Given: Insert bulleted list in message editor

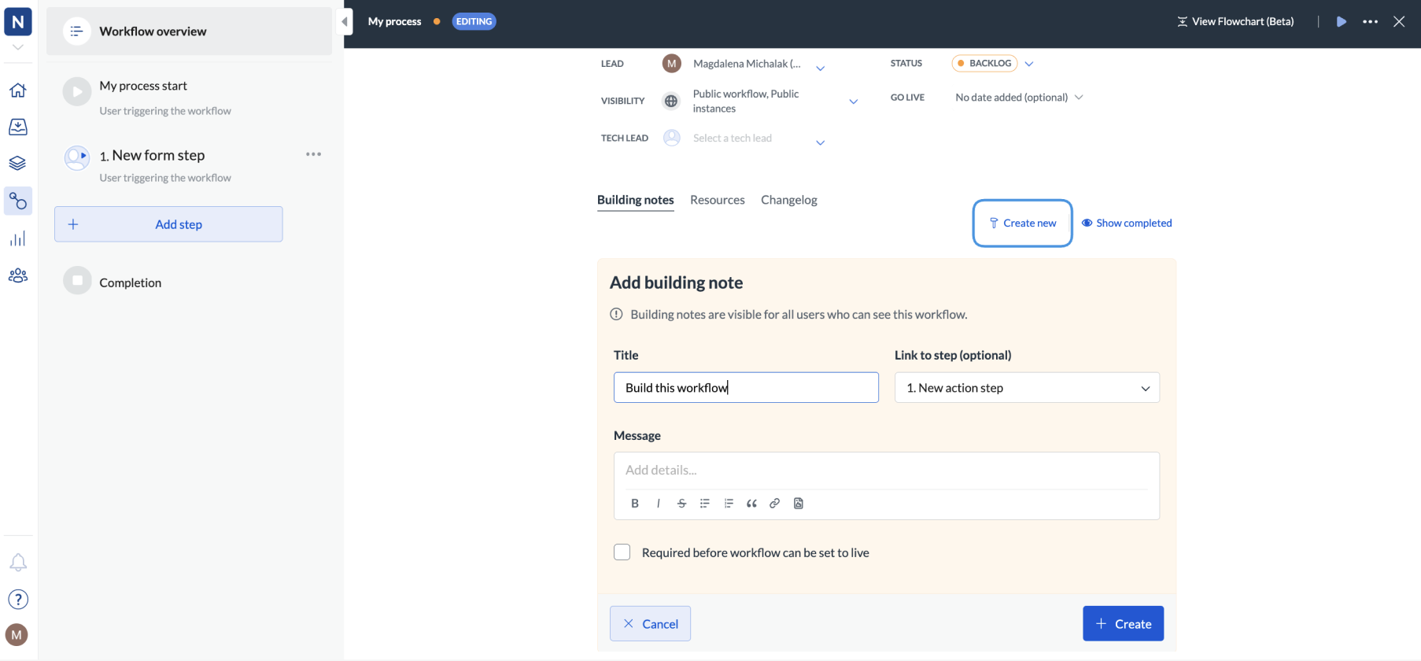Looking at the screenshot, I should point(705,504).
